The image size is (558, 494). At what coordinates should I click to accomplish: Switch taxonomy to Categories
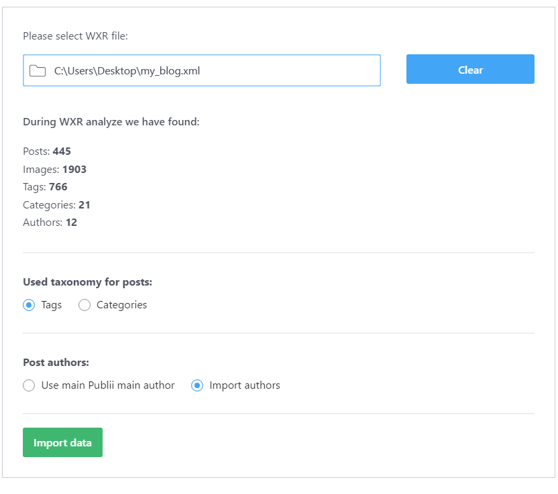(85, 305)
